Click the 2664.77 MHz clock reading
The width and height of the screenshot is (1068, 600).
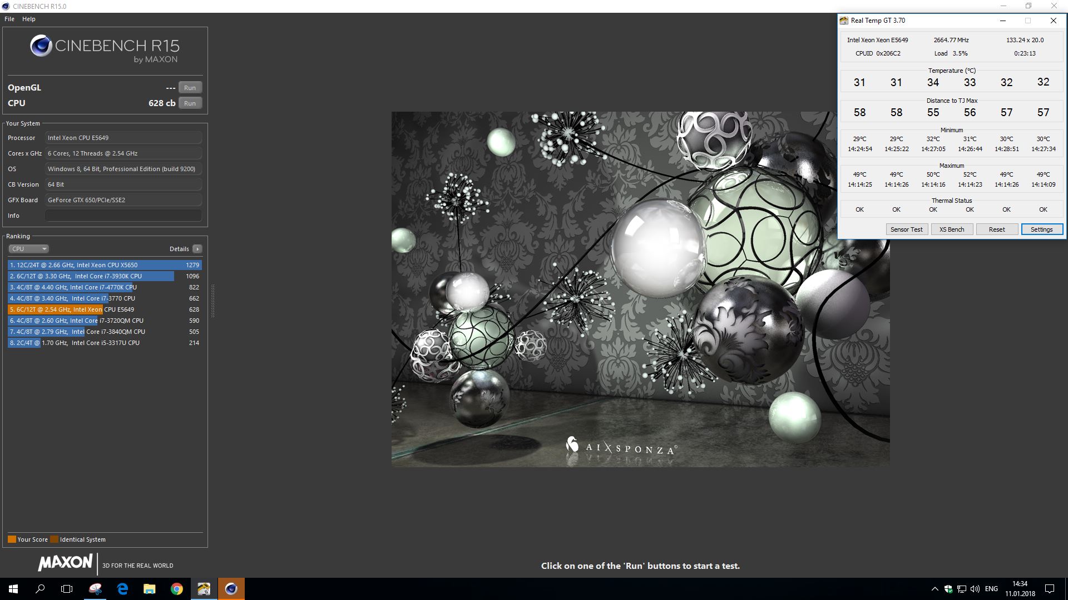click(951, 40)
